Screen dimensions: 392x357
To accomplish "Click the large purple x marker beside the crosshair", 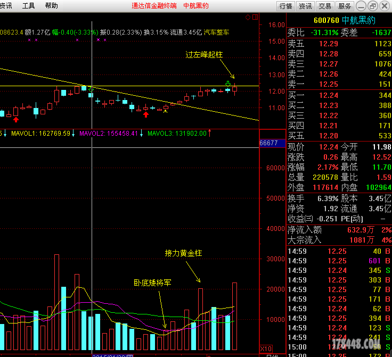I will point(98,40).
